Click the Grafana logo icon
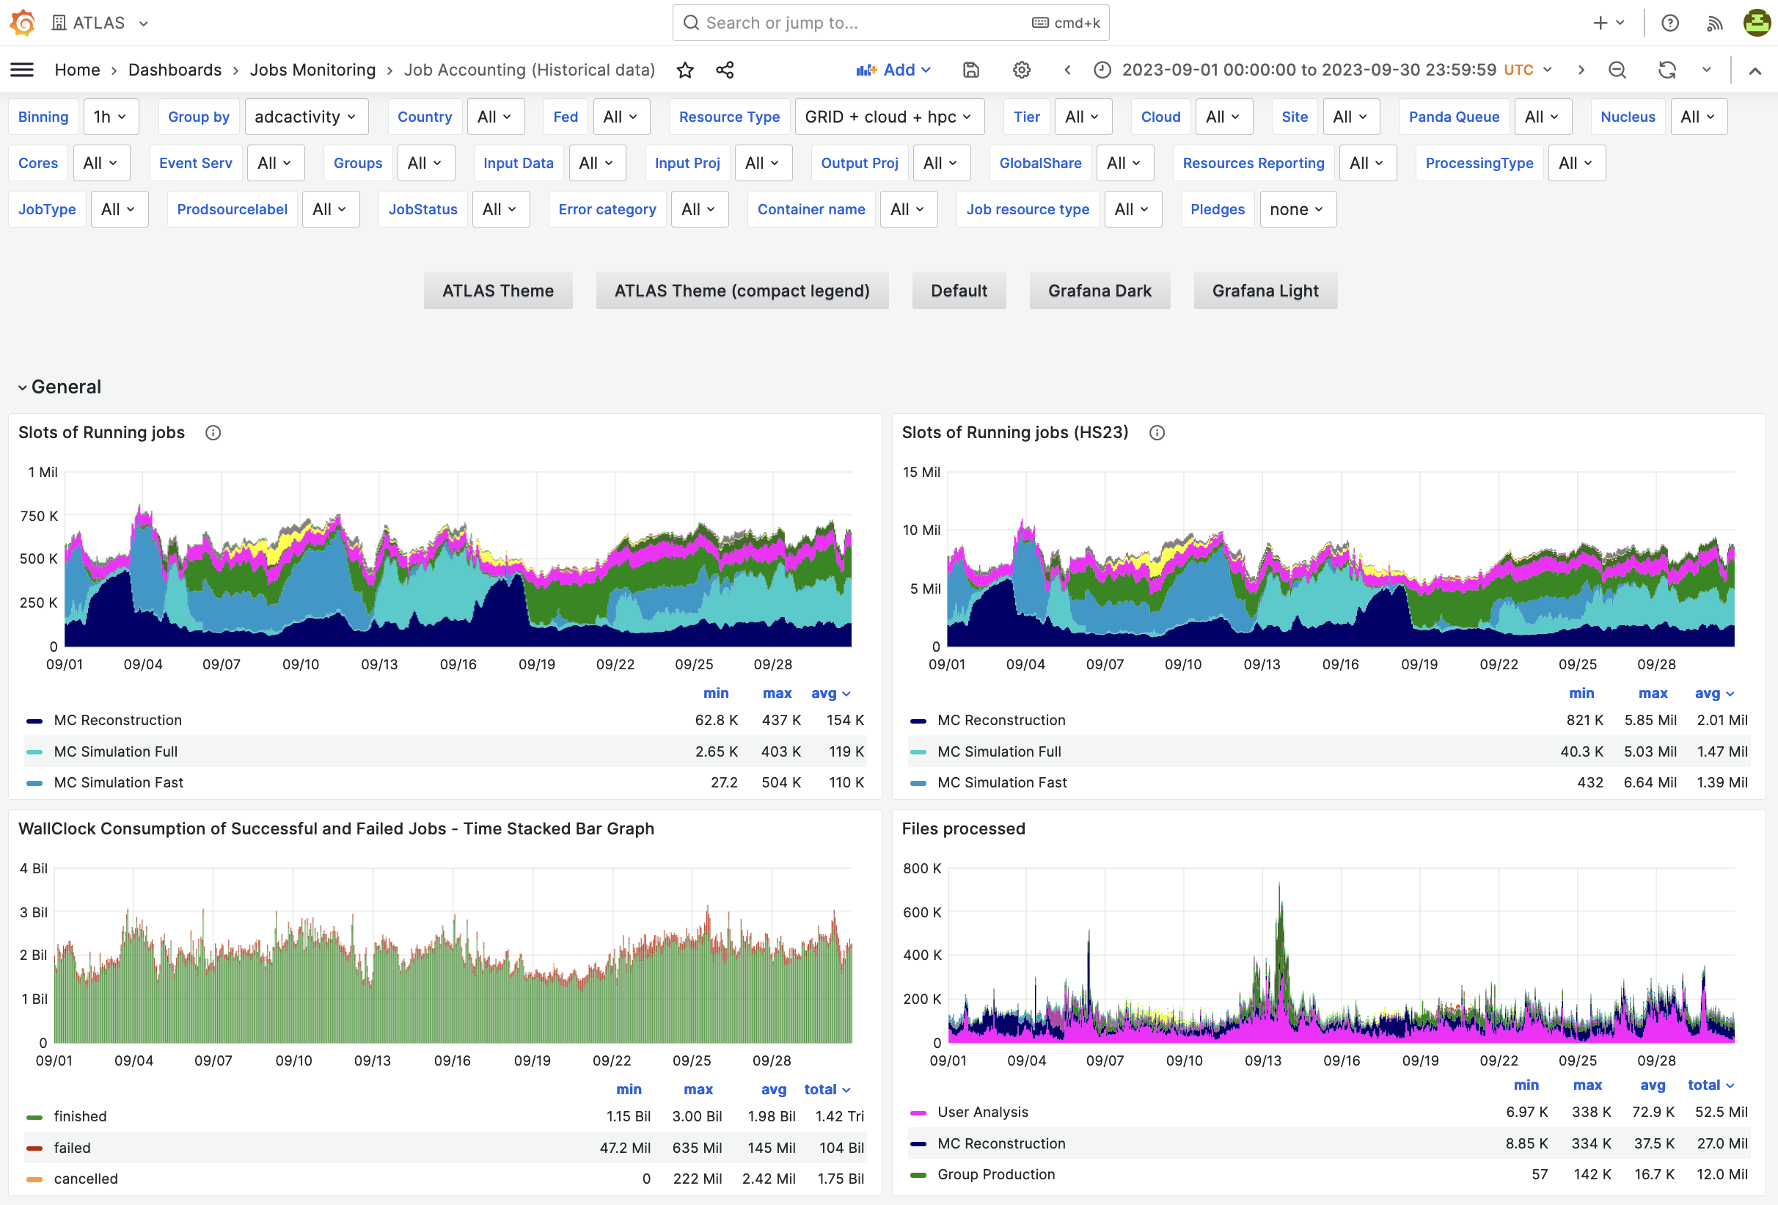The image size is (1778, 1205). point(23,22)
